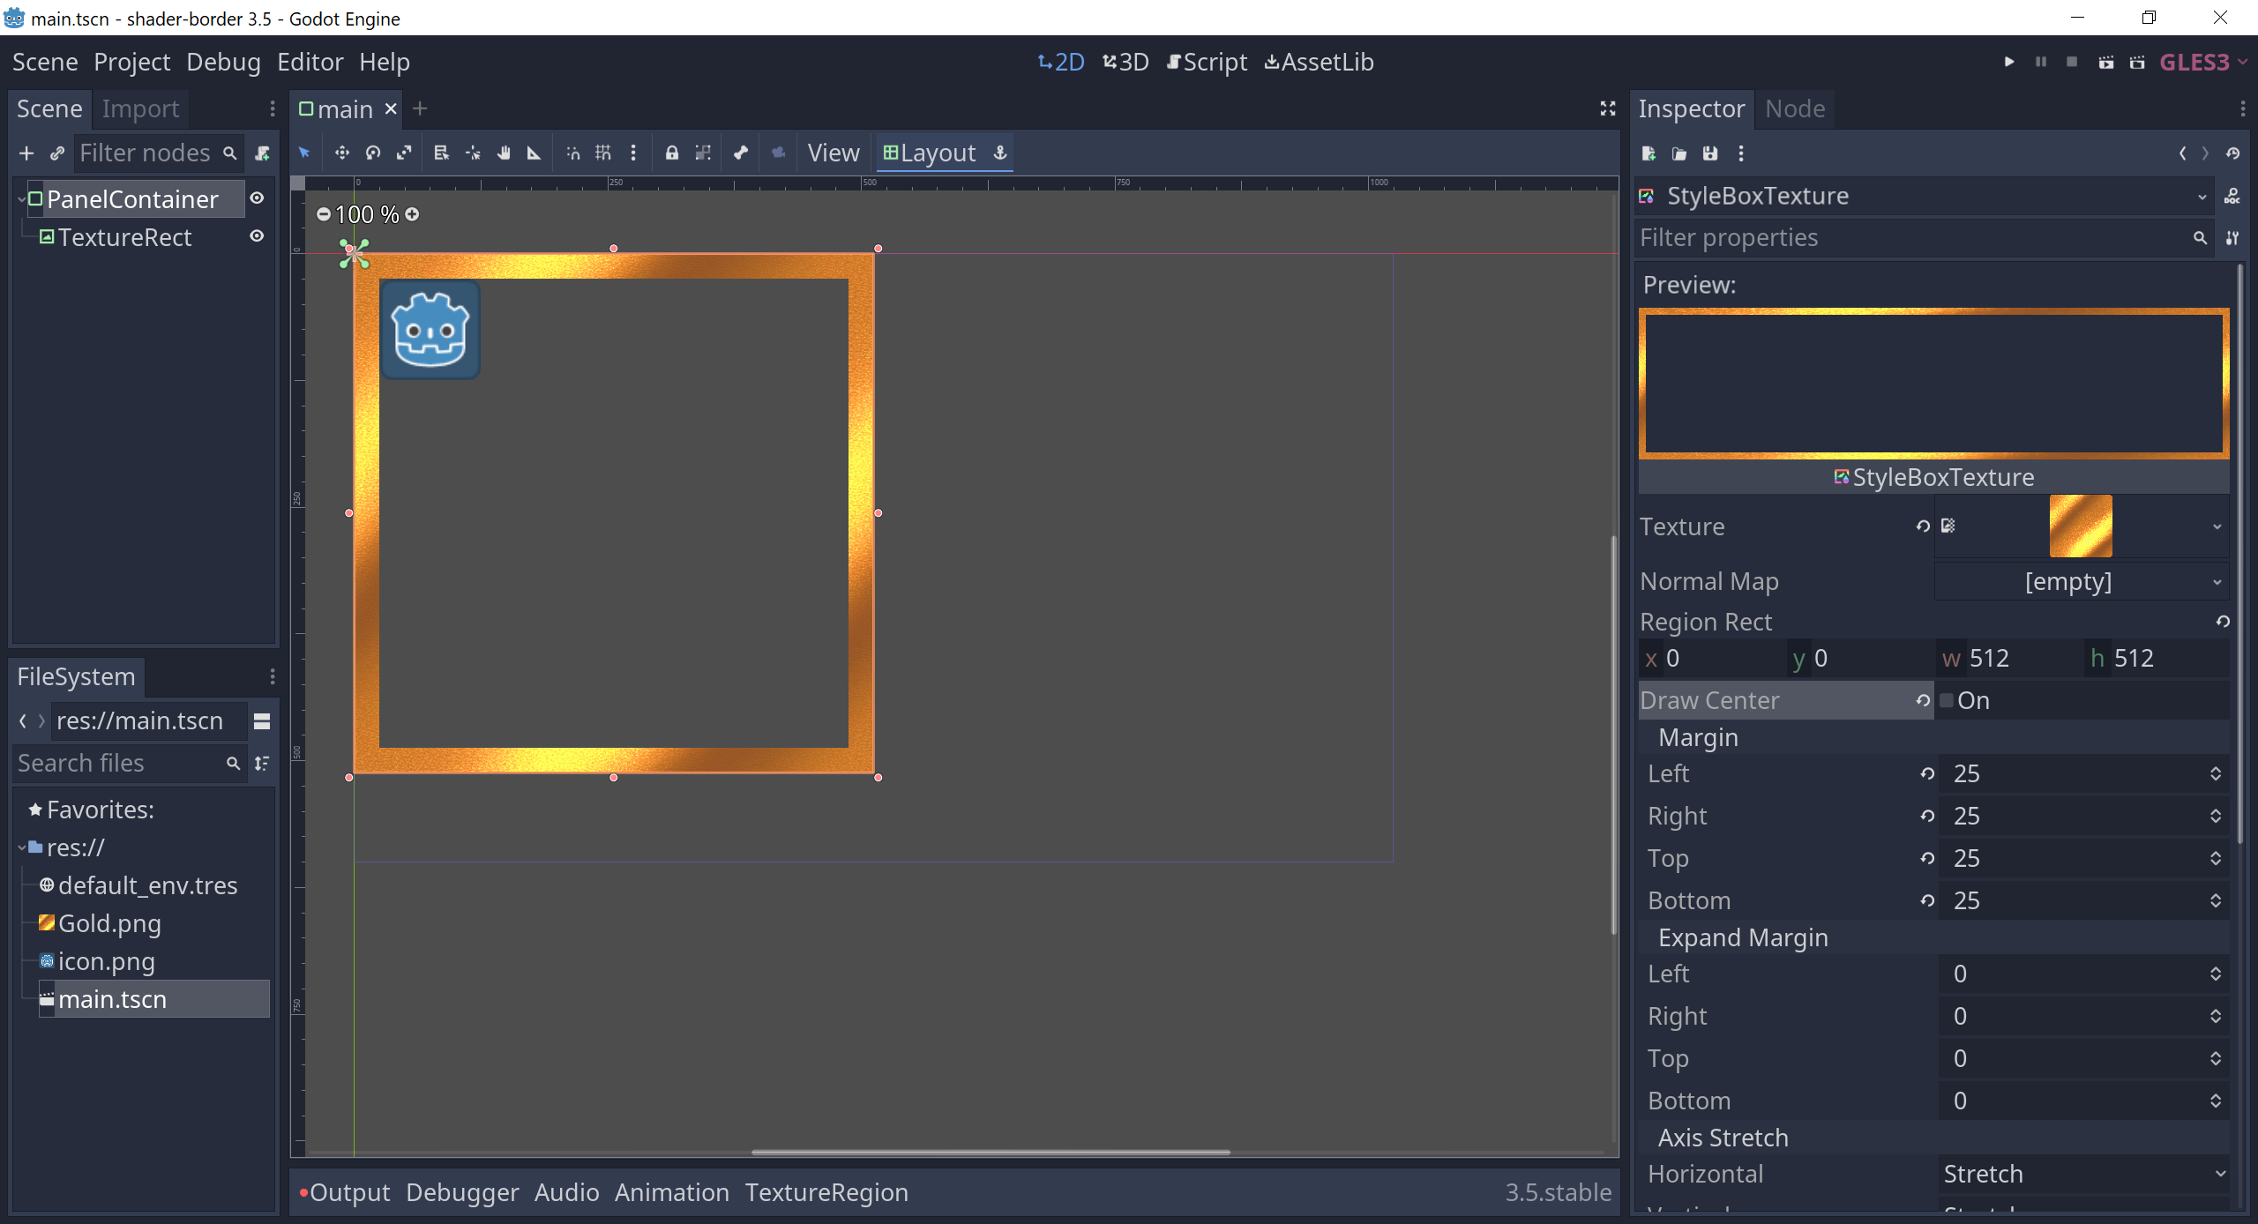Select the Move tool in the canvas toolbar
Viewport: 2258px width, 1224px height.
(341, 153)
